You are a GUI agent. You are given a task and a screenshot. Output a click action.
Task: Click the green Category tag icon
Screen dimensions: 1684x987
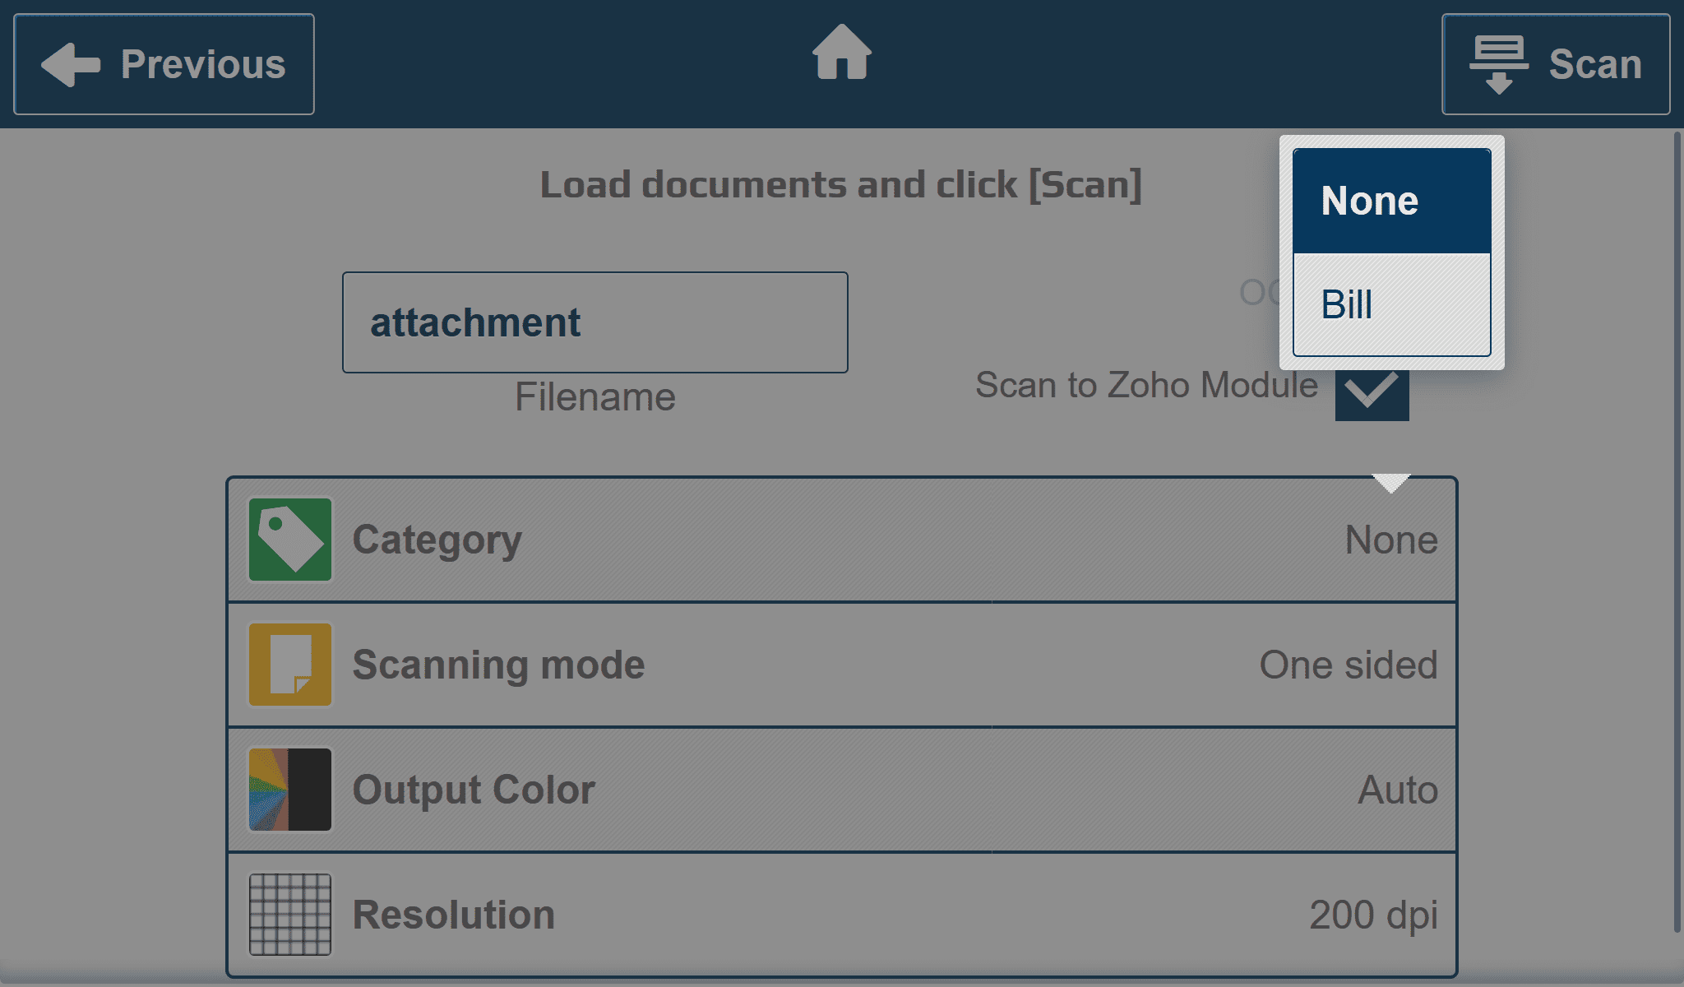click(290, 540)
